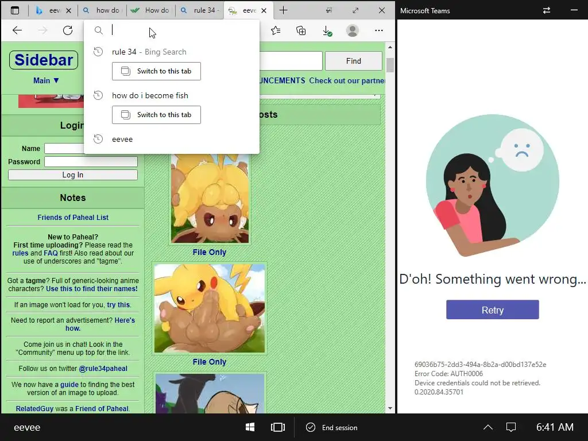
Task: Click the 'eevee' label on the taskbar
Action: pyautogui.click(x=27, y=427)
